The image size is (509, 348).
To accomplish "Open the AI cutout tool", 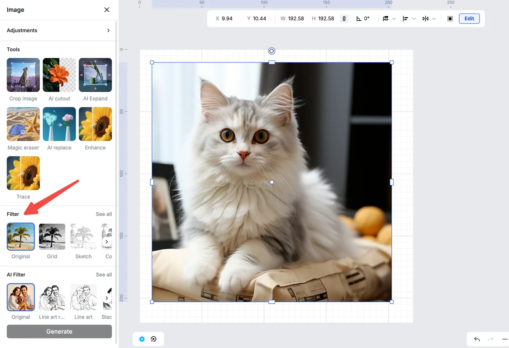I will tap(59, 75).
